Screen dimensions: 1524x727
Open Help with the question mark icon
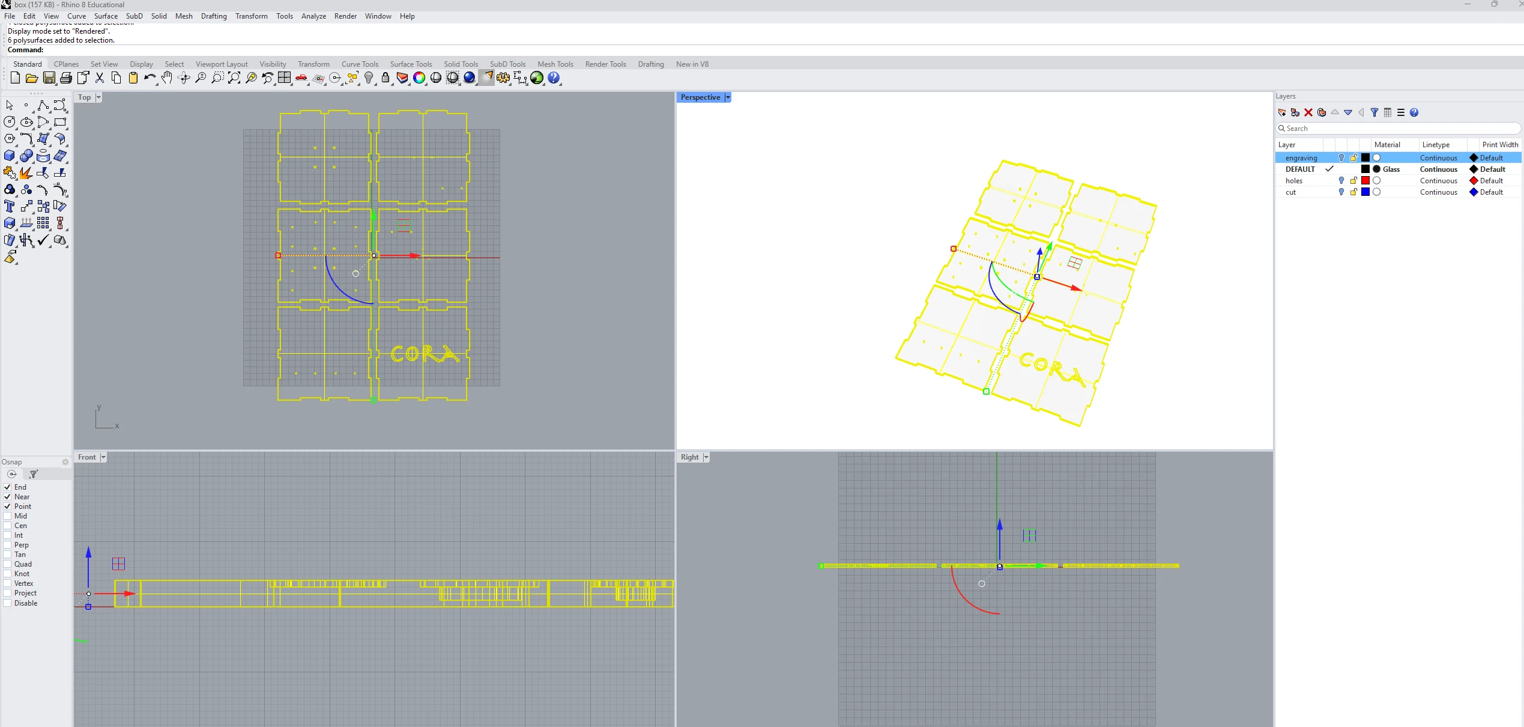pos(554,78)
